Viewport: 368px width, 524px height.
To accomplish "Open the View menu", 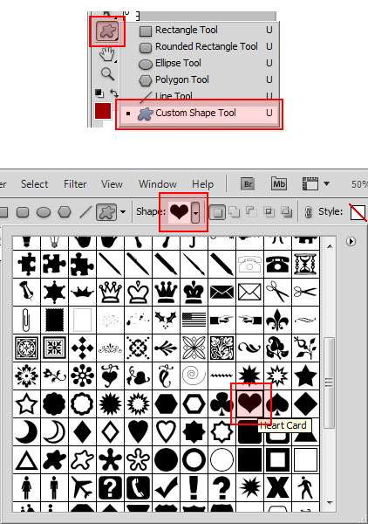I will tap(112, 184).
